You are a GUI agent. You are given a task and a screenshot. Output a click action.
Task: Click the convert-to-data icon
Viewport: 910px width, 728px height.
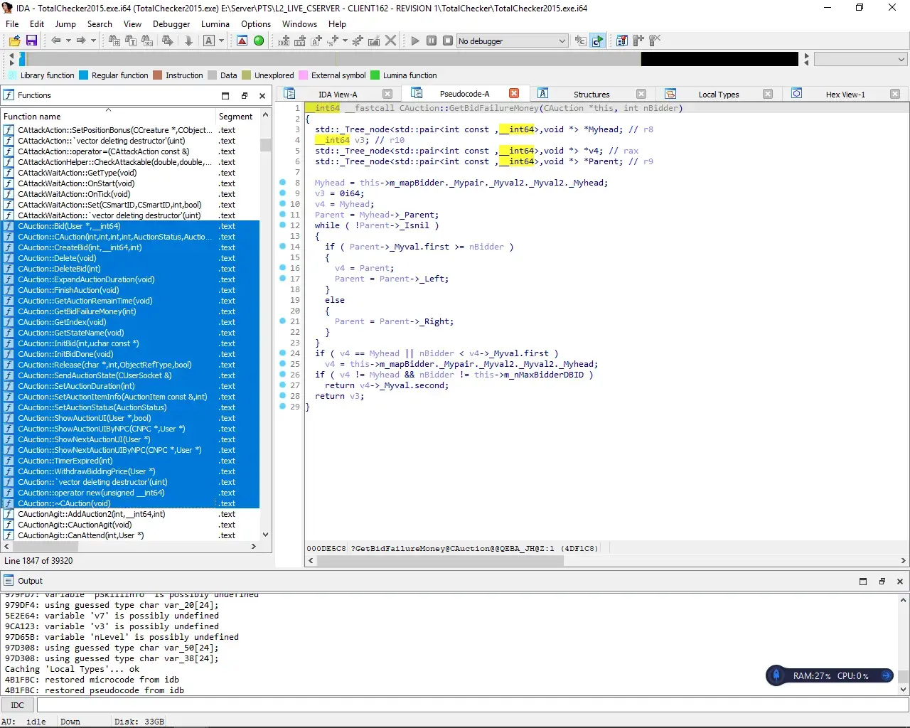pyautogui.click(x=300, y=41)
